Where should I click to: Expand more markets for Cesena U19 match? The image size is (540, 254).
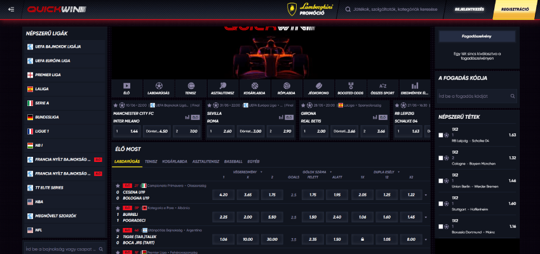426,195
